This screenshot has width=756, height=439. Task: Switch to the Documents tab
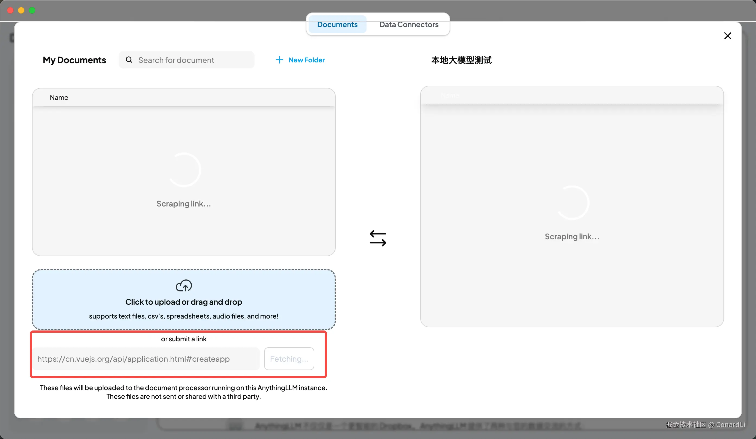point(337,25)
